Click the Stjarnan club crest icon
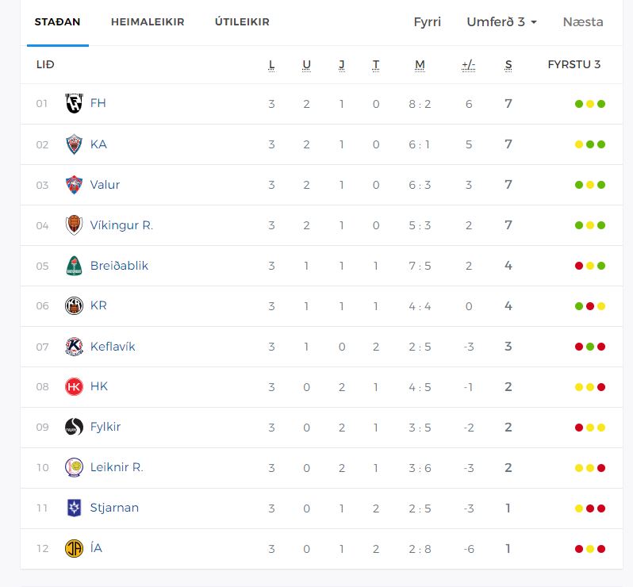The image size is (633, 587). [x=74, y=508]
